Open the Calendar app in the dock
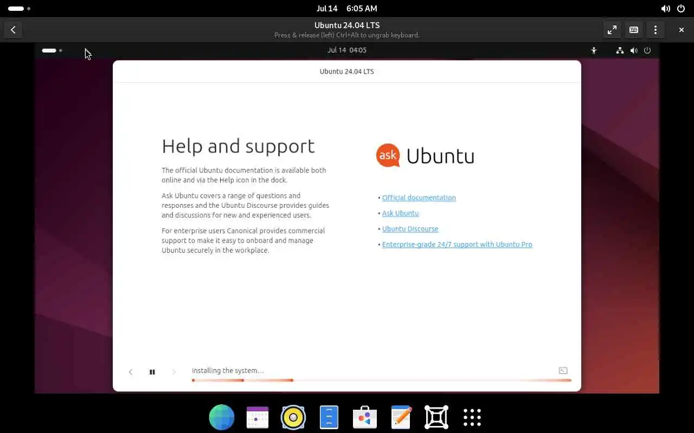This screenshot has height=433, width=694. point(258,417)
